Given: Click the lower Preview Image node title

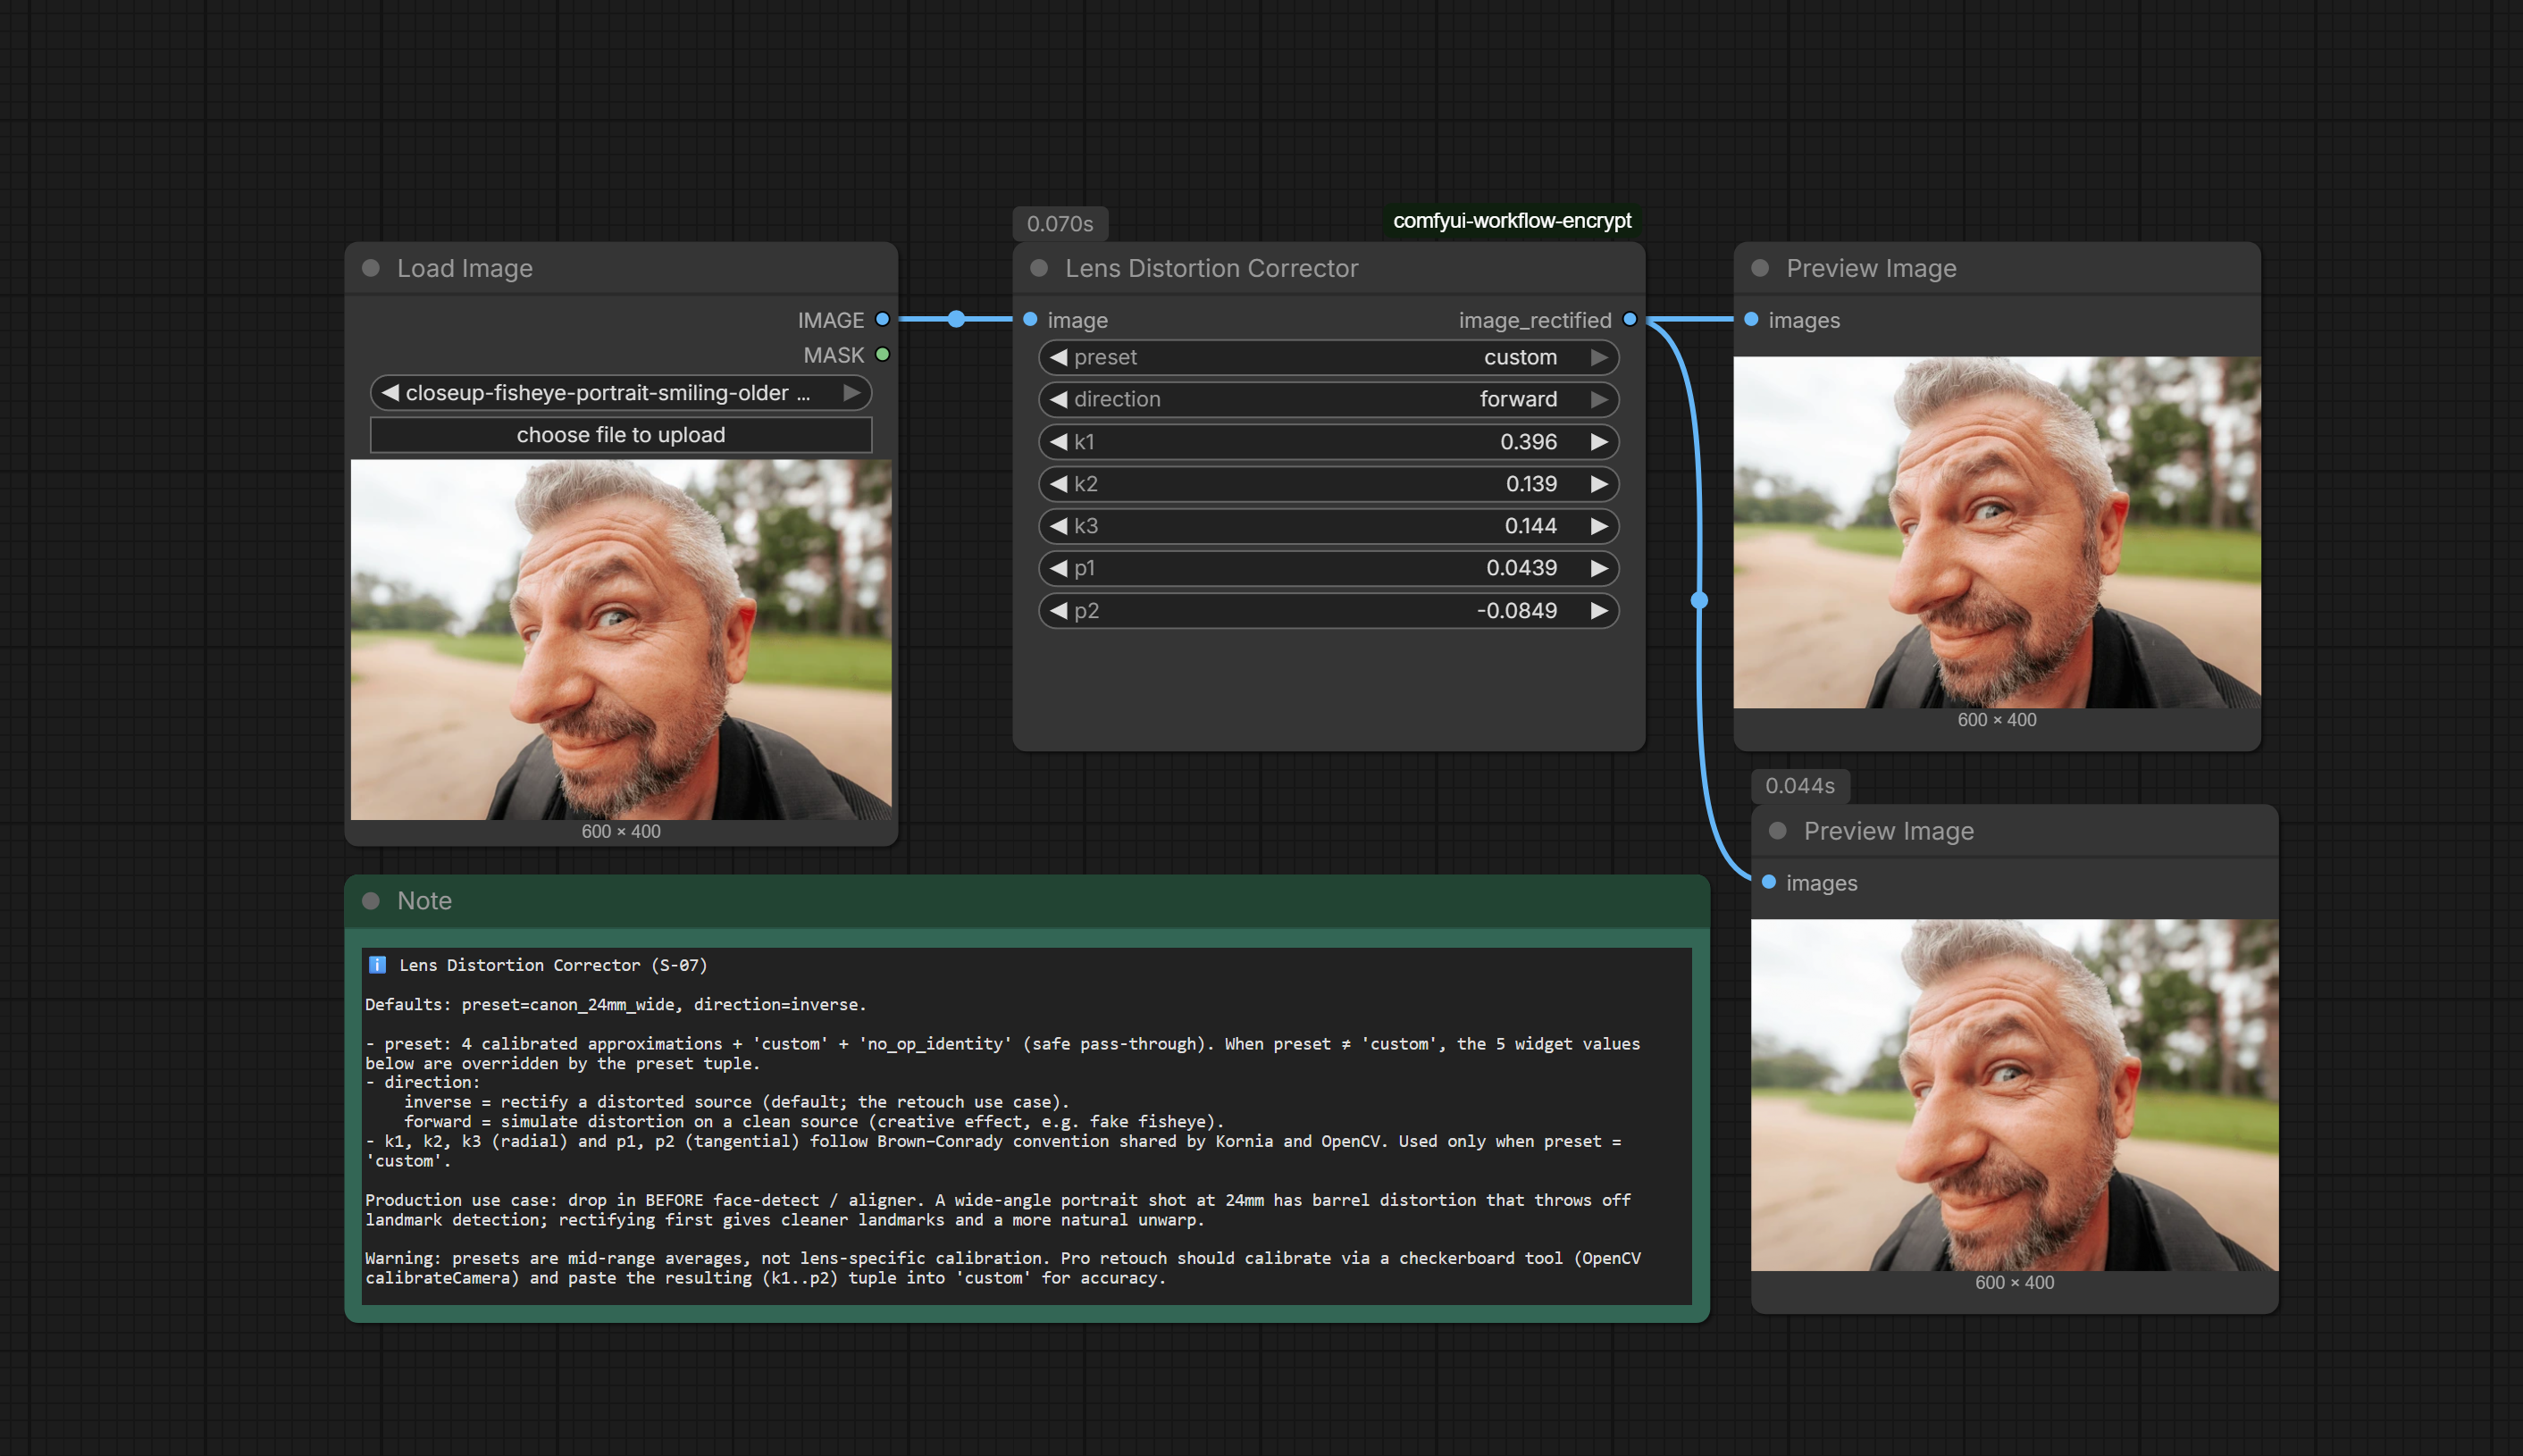Looking at the screenshot, I should coord(1889,831).
